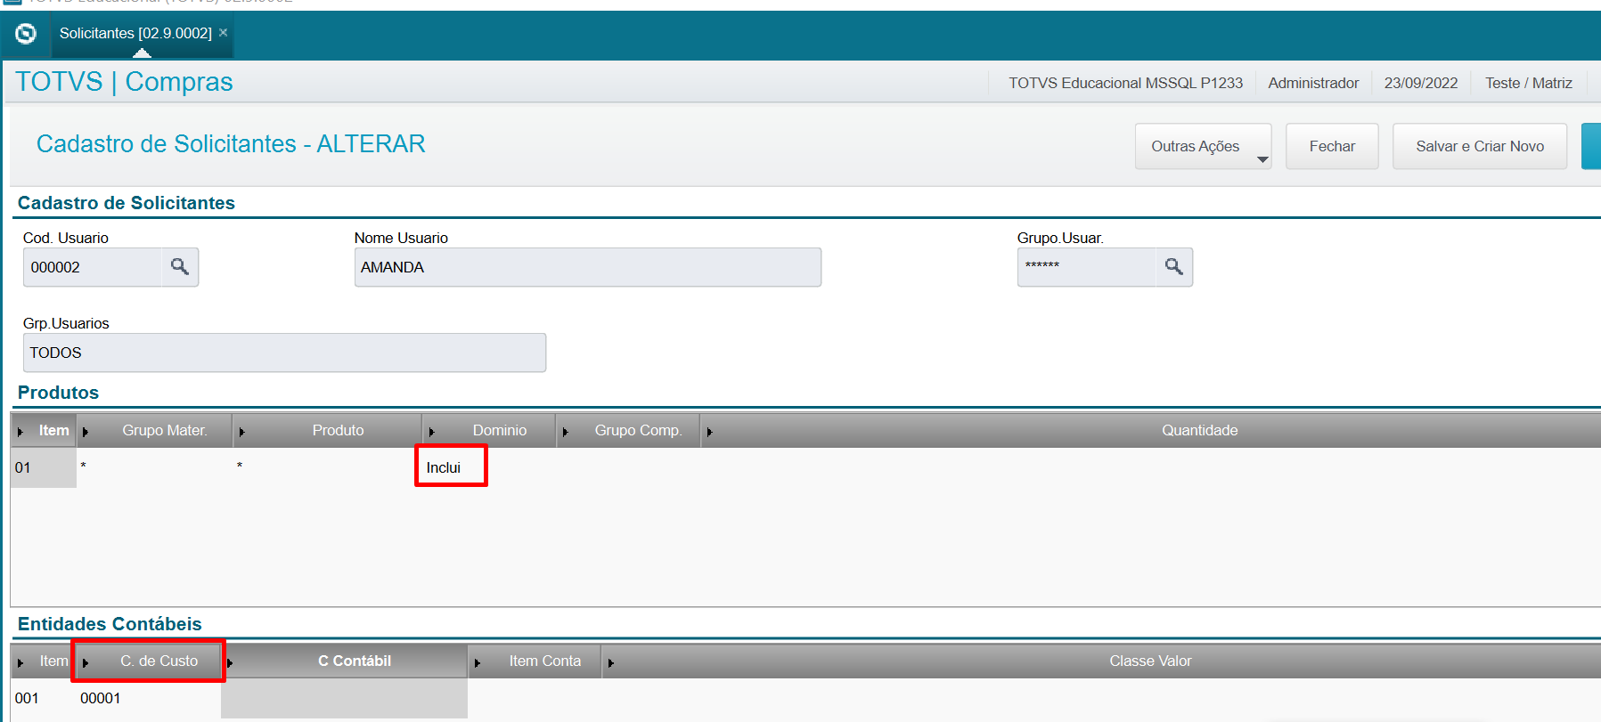Click Salvar e Criar Novo button
Viewport: 1601px width, 722px height.
tap(1480, 146)
